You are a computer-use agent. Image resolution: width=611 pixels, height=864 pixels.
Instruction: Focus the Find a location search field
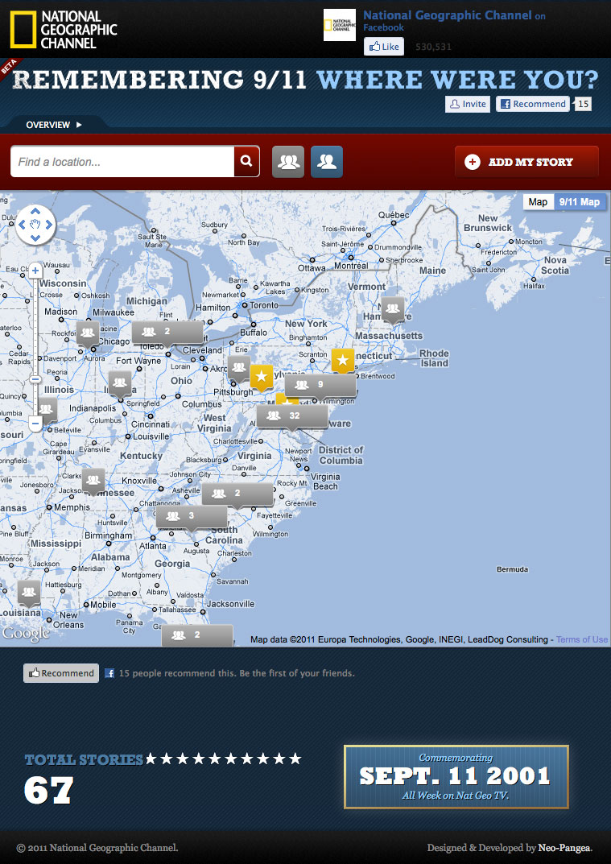[x=122, y=162]
